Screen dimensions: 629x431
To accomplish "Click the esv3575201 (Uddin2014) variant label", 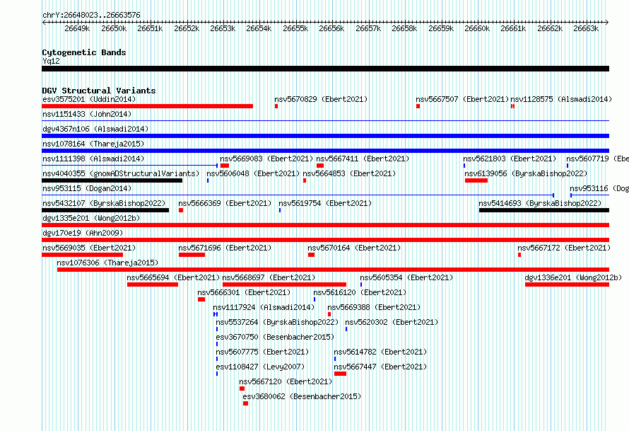I will pos(89,99).
